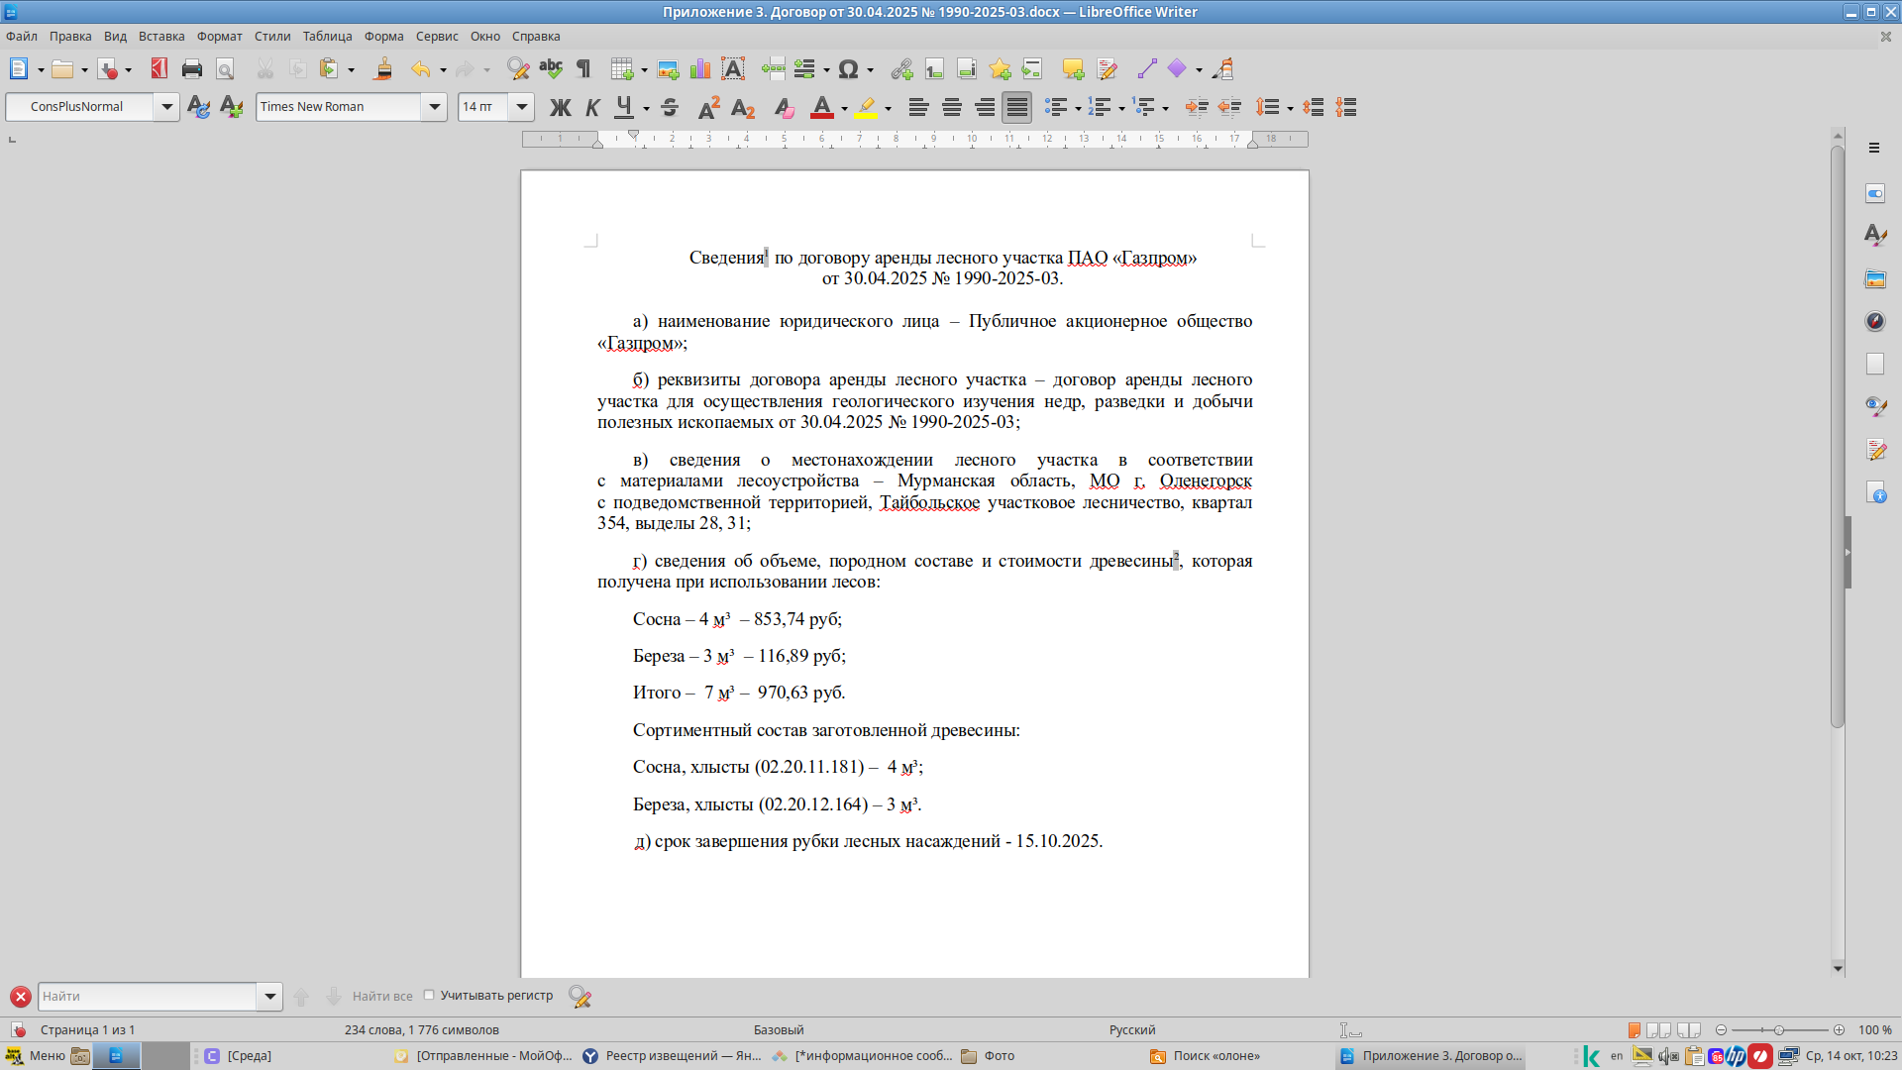
Task: Insert a page break
Action: click(773, 69)
